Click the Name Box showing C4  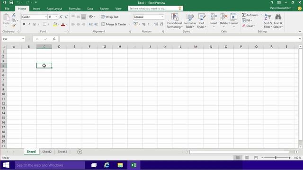[x=13, y=39]
